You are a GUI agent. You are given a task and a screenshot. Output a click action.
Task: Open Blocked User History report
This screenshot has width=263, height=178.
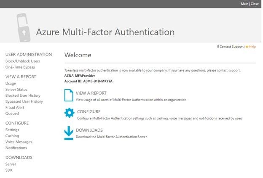[23, 96]
